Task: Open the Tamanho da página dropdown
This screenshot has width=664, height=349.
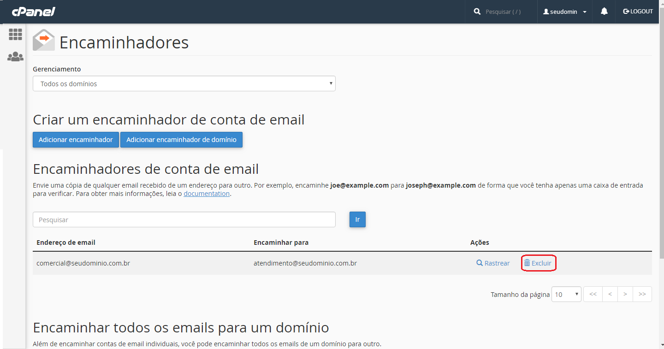Action: click(x=566, y=294)
